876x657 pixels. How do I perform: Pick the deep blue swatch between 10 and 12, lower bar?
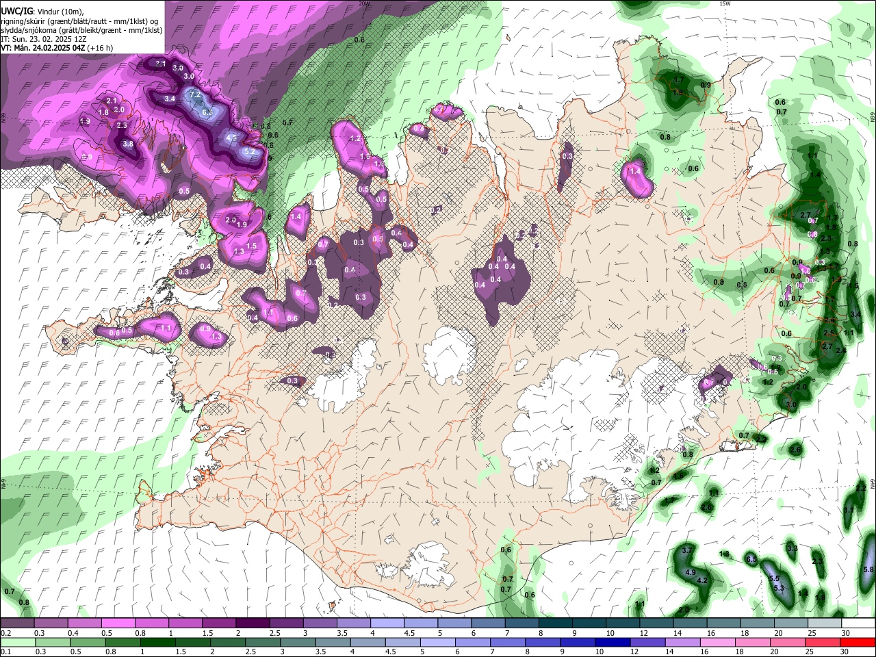click(x=612, y=642)
